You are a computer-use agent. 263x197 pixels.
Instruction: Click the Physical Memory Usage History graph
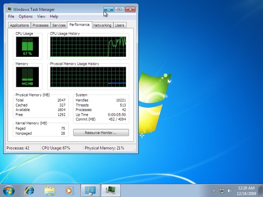(88, 77)
